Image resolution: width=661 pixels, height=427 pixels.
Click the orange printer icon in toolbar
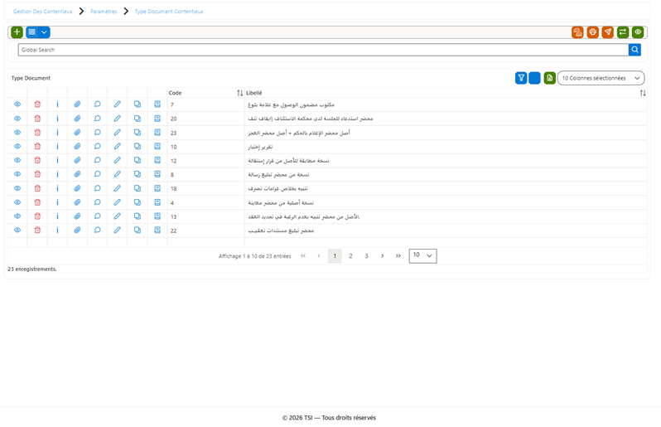coord(593,32)
